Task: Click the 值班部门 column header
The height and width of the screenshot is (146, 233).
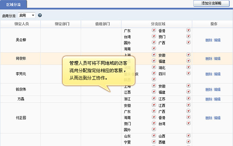Action: coord(103,24)
